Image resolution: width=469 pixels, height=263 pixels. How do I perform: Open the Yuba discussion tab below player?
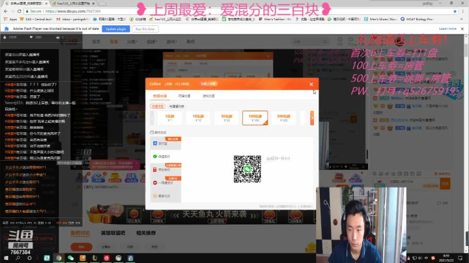coord(80,233)
